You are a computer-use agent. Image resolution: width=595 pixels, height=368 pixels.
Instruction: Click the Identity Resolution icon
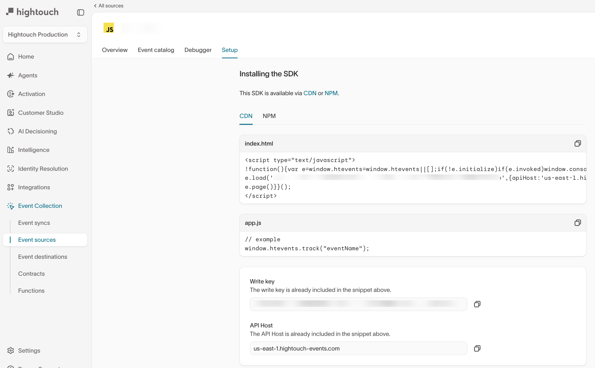(11, 169)
